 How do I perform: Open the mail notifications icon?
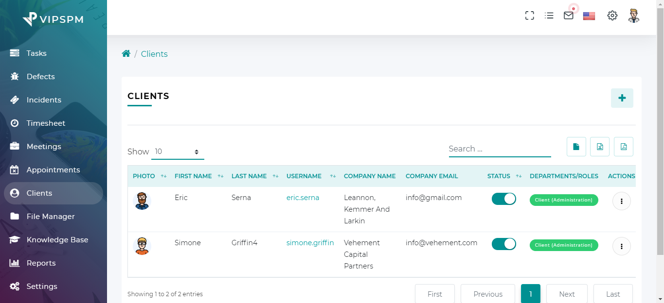tap(568, 15)
